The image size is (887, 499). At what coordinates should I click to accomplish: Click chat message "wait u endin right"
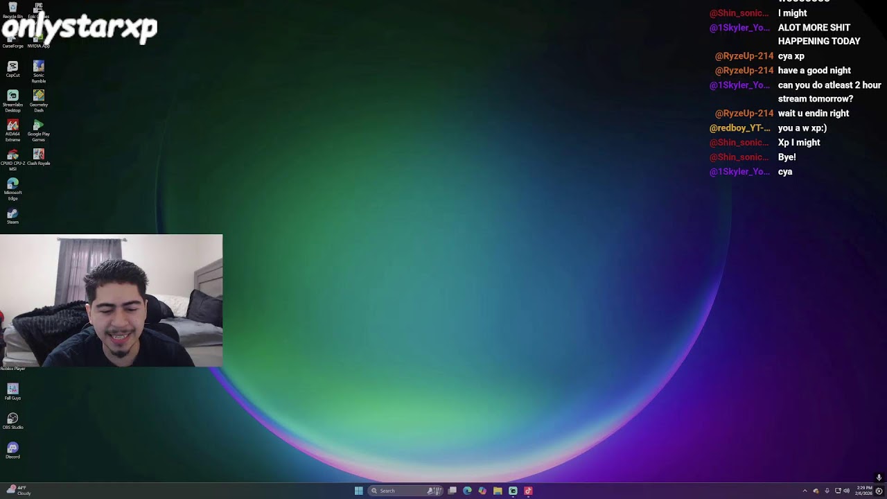click(814, 114)
